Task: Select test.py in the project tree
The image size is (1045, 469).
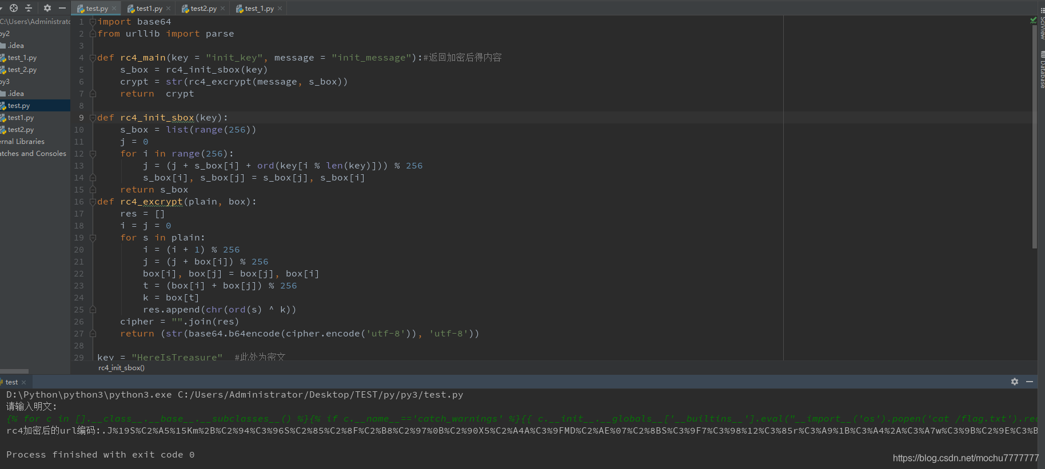Action: pos(19,106)
